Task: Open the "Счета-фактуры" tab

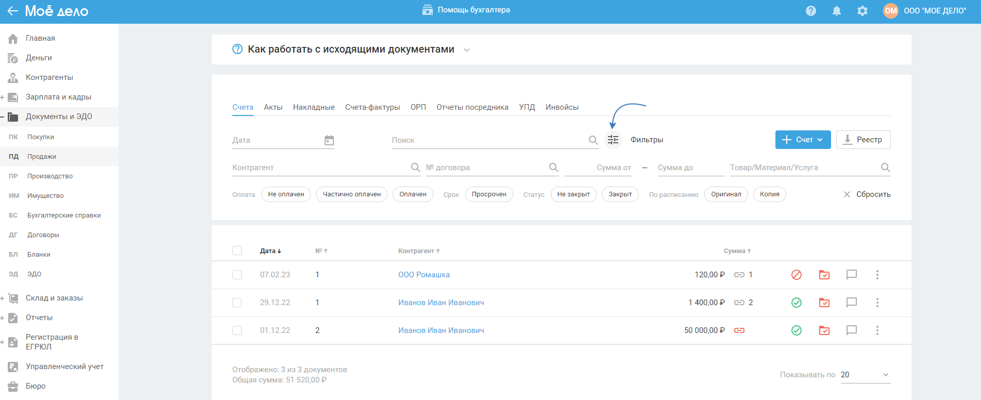Action: (373, 107)
